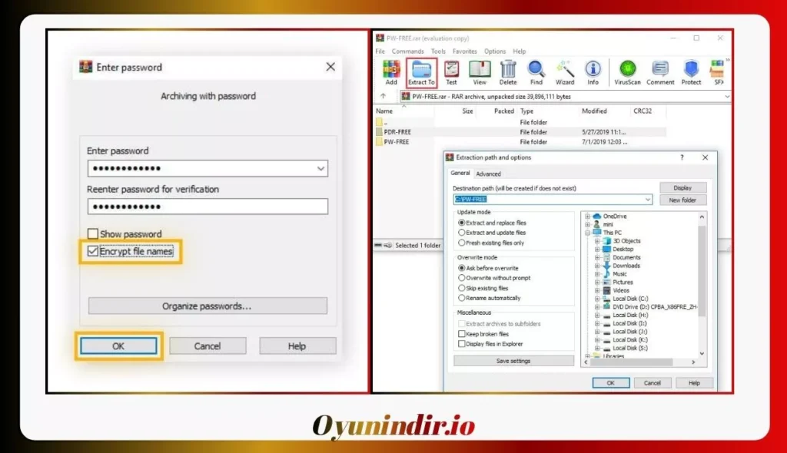Select Music in folder tree
The width and height of the screenshot is (787, 453).
coord(615,274)
